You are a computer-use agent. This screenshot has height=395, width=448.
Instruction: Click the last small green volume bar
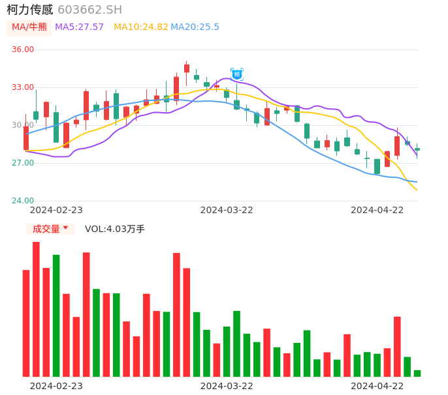[x=417, y=373]
